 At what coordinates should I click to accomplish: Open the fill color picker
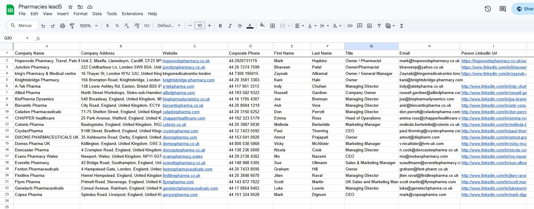pyautogui.click(x=263, y=26)
